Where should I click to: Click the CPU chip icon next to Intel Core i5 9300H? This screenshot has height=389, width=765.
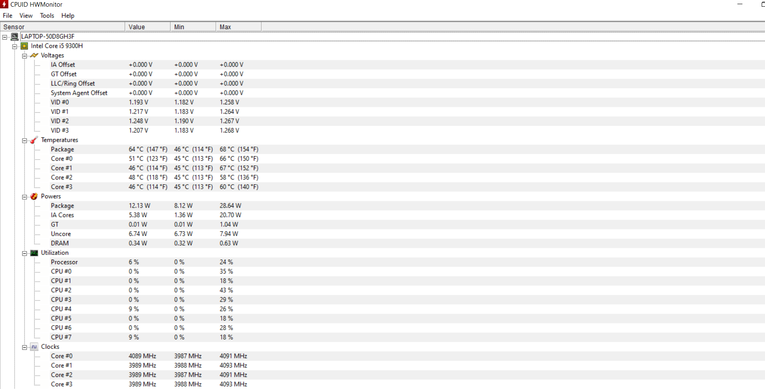pos(25,46)
